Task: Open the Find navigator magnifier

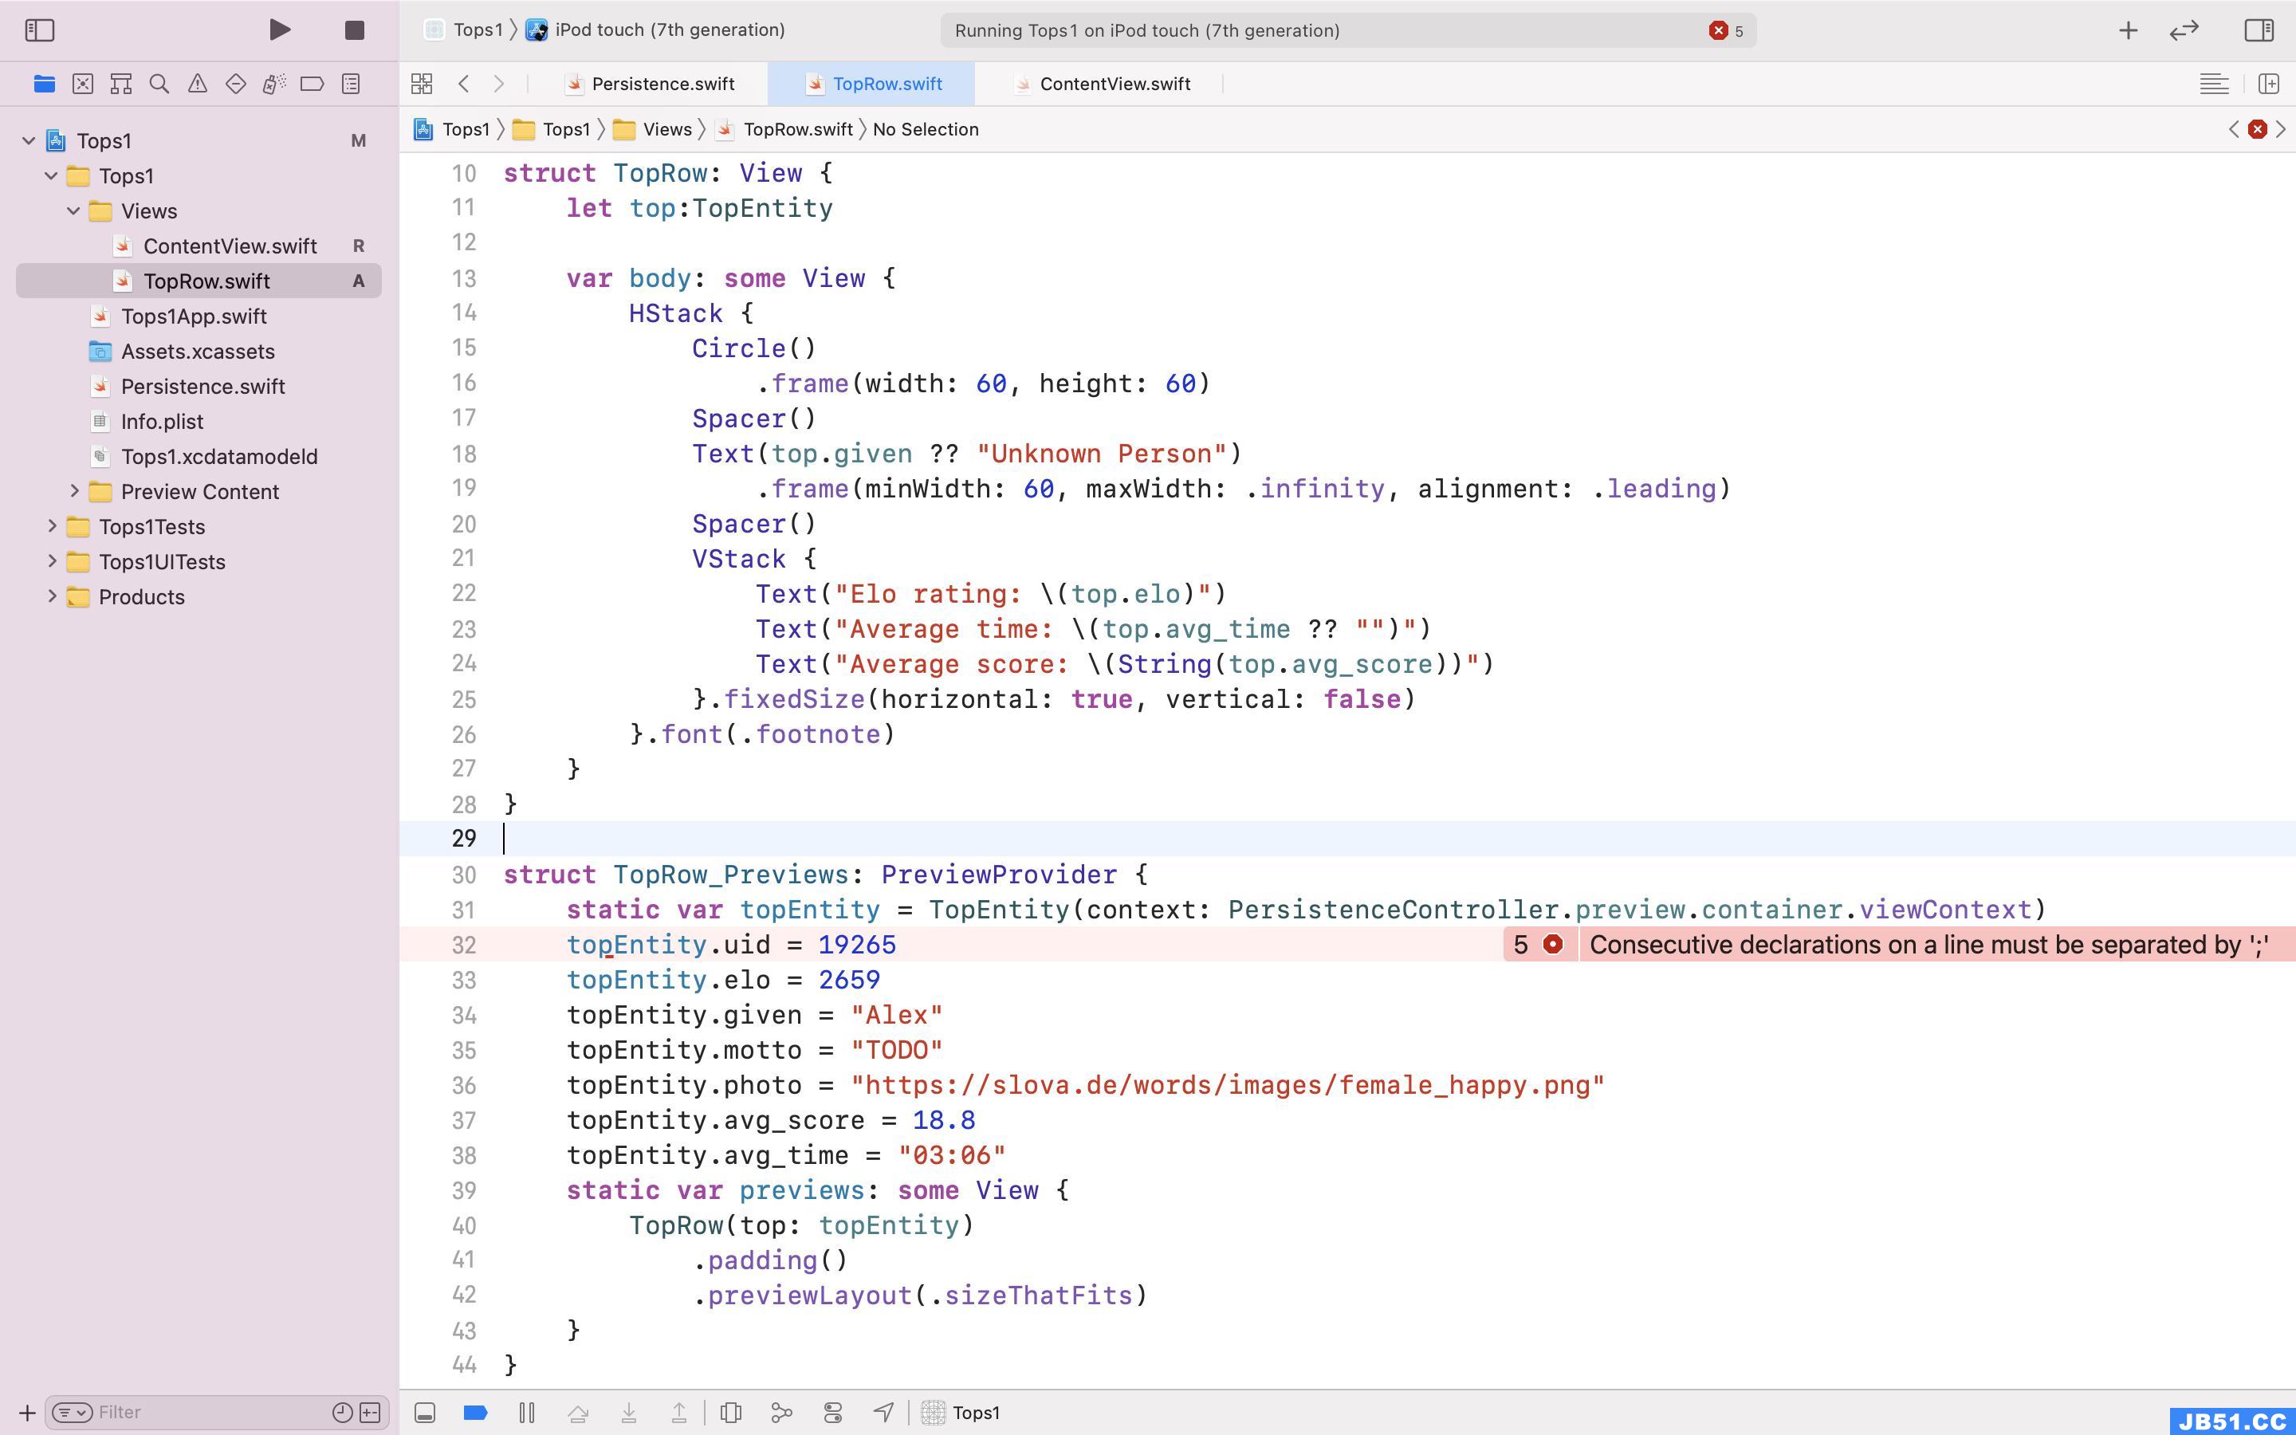Action: click(x=159, y=85)
